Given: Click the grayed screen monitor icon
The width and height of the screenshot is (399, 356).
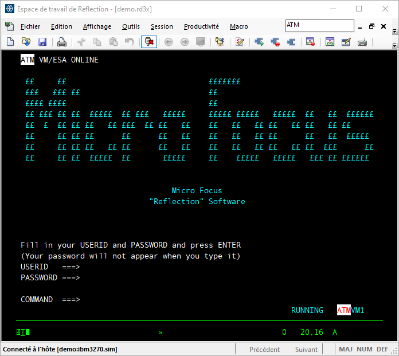Looking at the screenshot, I should tap(201, 42).
